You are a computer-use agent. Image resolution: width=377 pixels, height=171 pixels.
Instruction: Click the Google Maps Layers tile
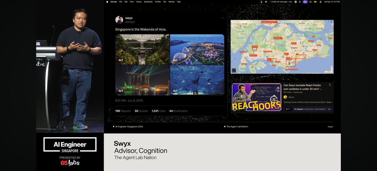pyautogui.click(x=233, y=70)
